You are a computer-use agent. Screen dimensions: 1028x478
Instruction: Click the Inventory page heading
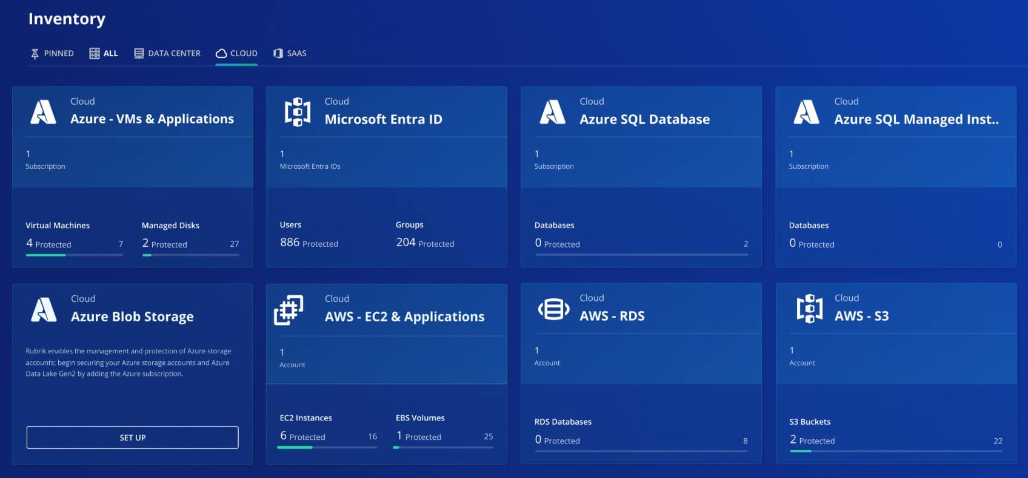coord(67,19)
